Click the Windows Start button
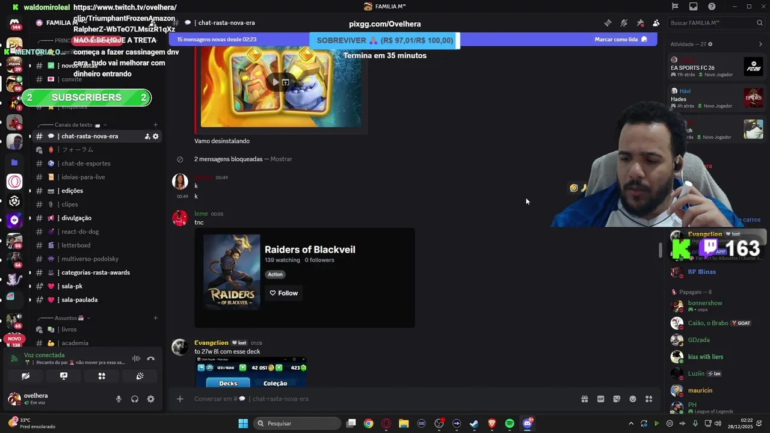Screen dimensions: 770x433 tap(243, 423)
